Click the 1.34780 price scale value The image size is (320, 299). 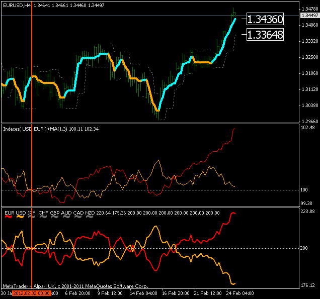[310, 9]
